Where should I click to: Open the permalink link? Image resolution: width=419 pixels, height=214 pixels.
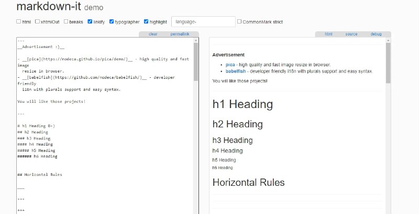tap(179, 34)
